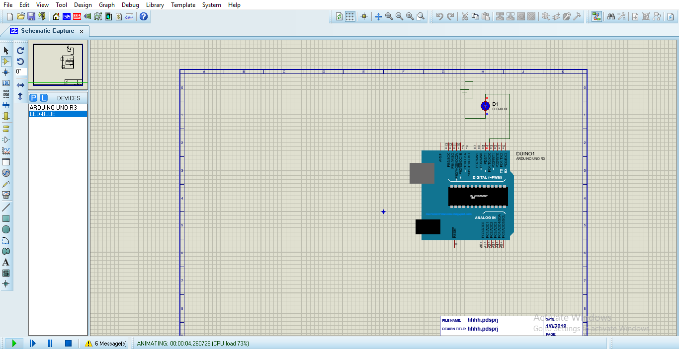Select the Terminals Mode tool

pyautogui.click(x=6, y=129)
